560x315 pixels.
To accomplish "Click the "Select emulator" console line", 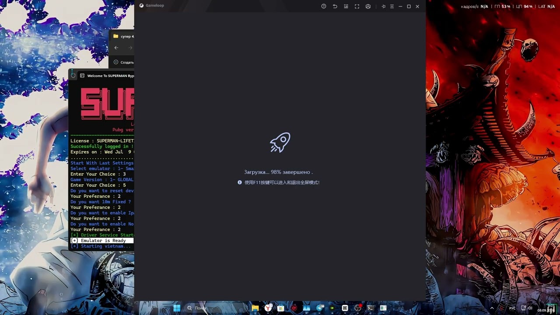I will point(102,169).
